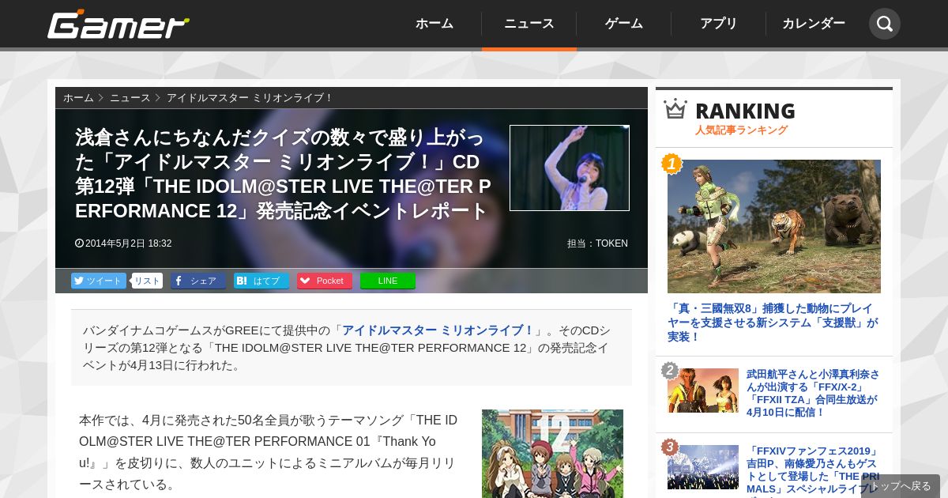The image size is (948, 498).
Task: Click the 担当：TOKEN author text
Action: tap(597, 243)
